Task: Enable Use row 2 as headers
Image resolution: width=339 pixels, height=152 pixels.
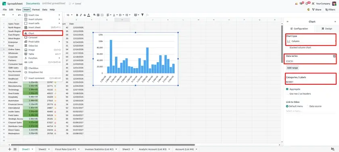Action: [x=287, y=94]
